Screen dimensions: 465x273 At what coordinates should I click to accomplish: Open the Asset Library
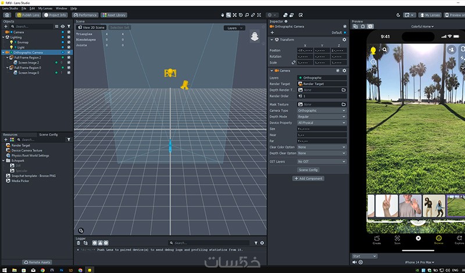coord(114,15)
